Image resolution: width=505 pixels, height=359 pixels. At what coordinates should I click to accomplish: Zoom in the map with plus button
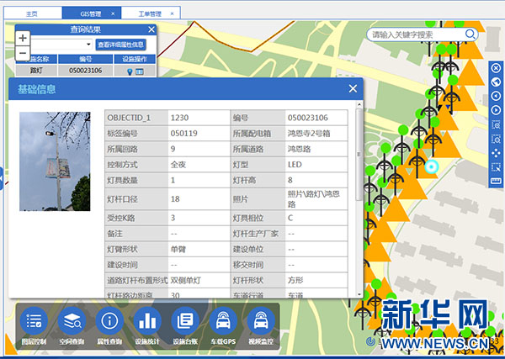point(23,38)
